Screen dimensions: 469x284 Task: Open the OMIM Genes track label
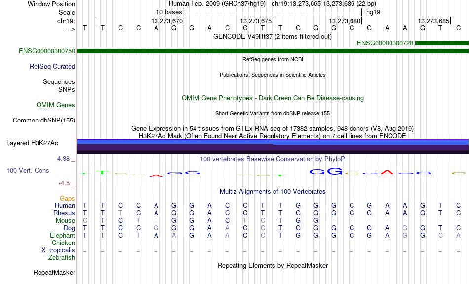pos(56,105)
